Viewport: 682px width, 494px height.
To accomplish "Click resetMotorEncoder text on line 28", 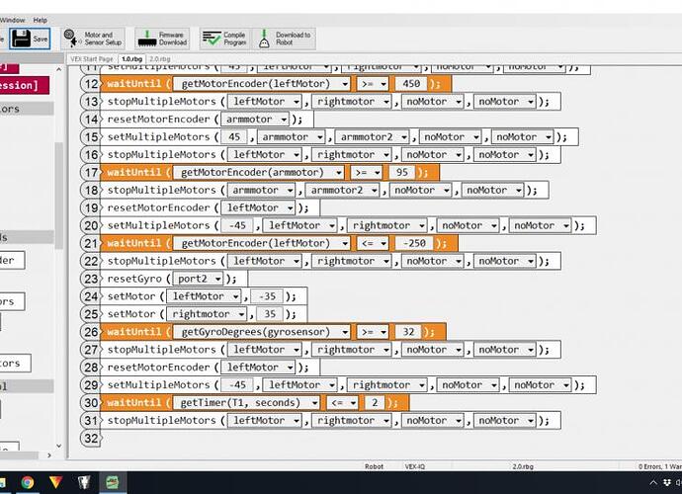I will 158,368.
